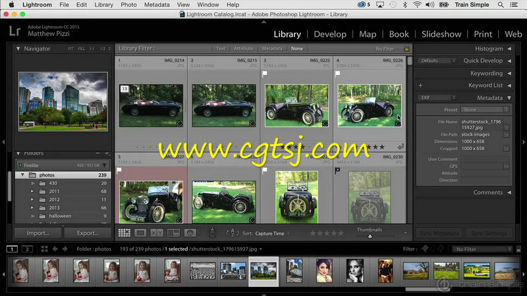This screenshot has height=296, width=527.
Task: Select Attribute library filter tab
Action: click(x=243, y=49)
